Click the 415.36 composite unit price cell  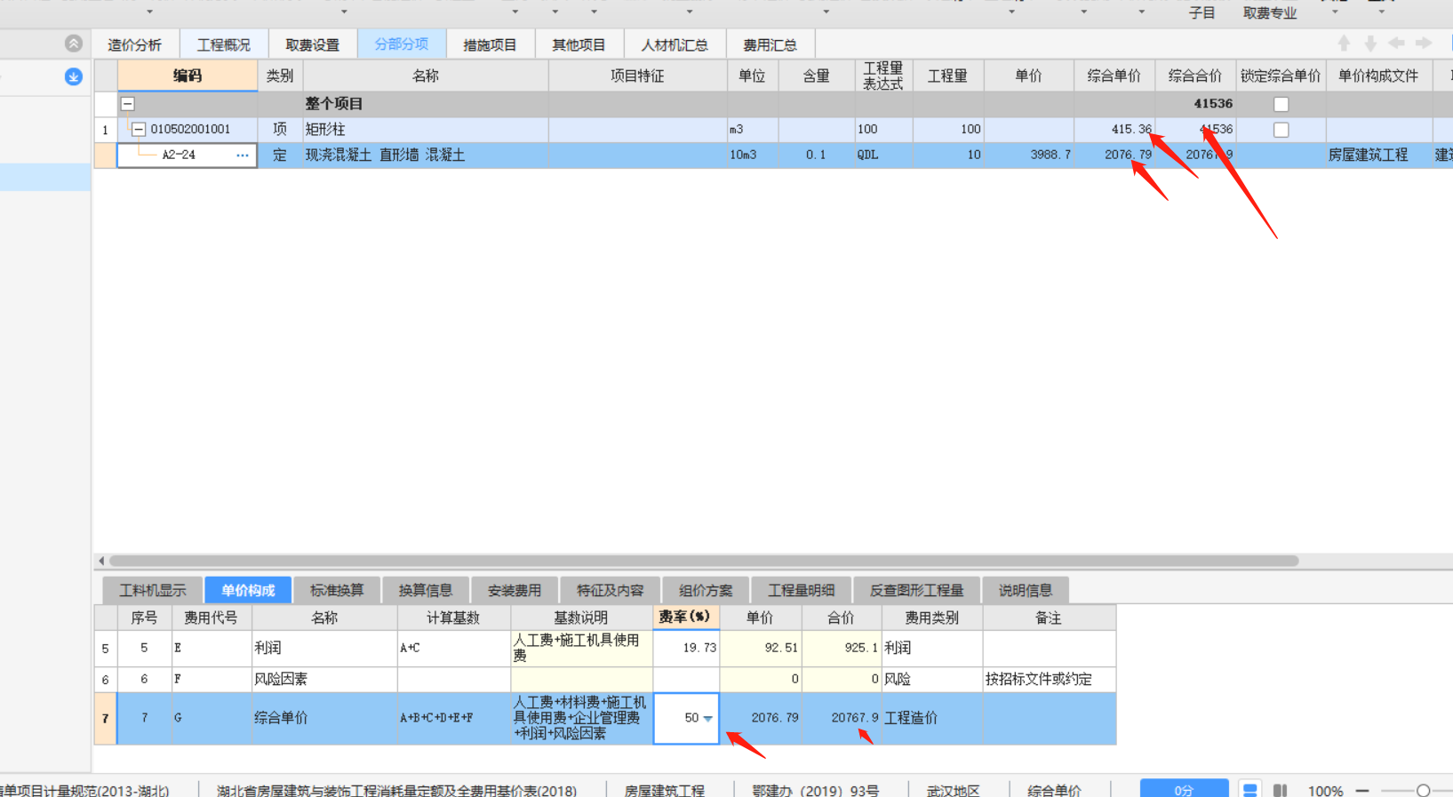[1114, 130]
